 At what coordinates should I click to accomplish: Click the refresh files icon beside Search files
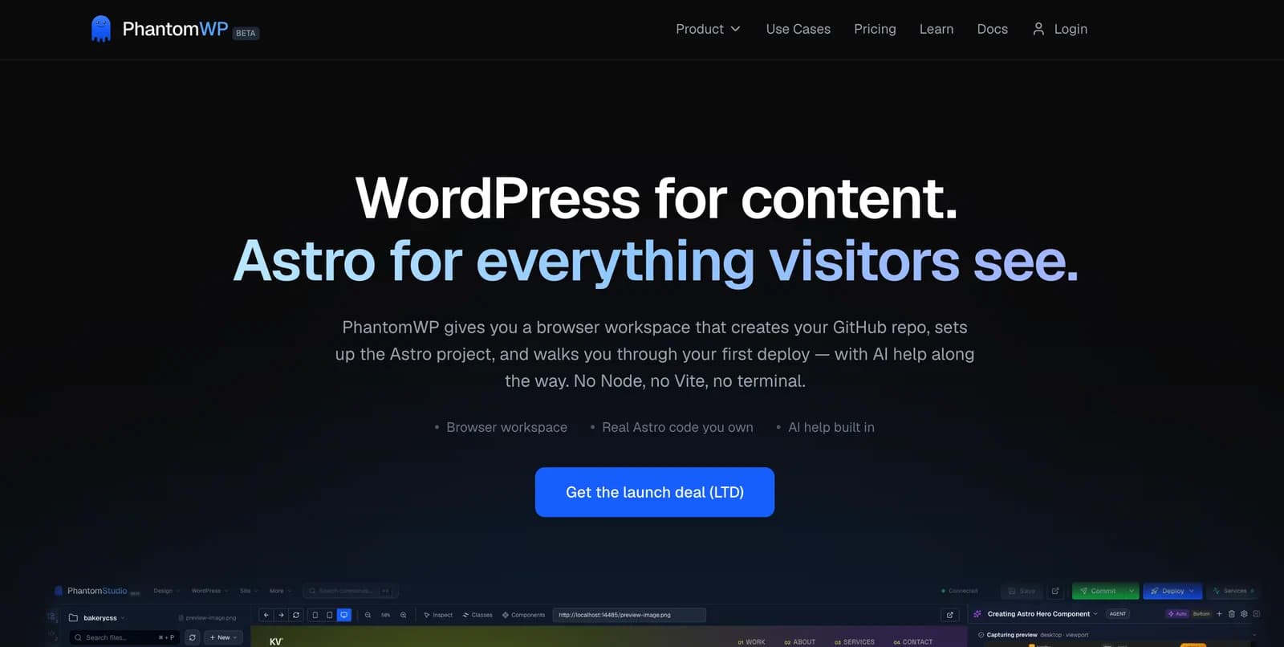[x=193, y=637]
